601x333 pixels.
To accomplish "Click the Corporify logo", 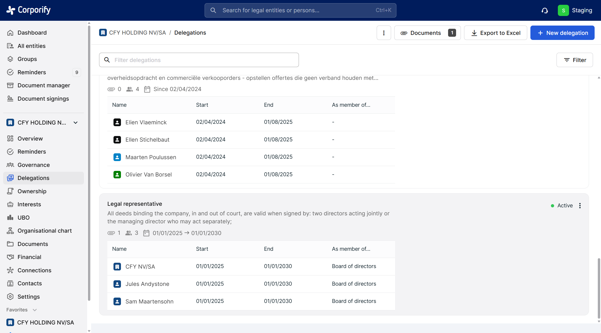I will (x=29, y=10).
